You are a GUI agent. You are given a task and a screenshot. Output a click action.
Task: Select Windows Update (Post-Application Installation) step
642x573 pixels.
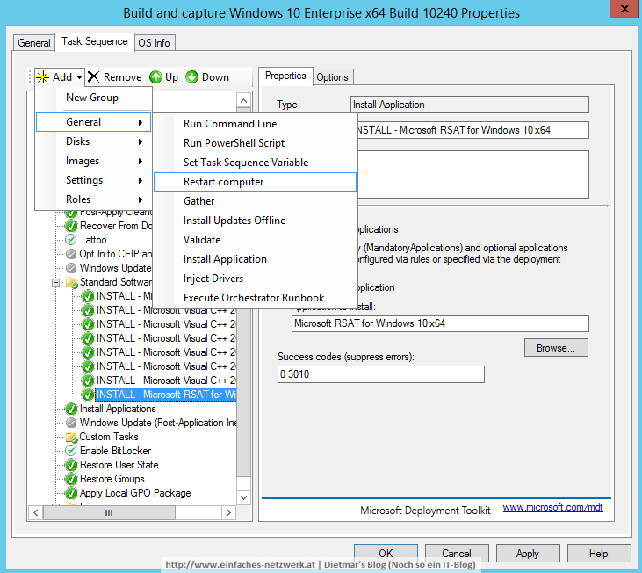(158, 423)
